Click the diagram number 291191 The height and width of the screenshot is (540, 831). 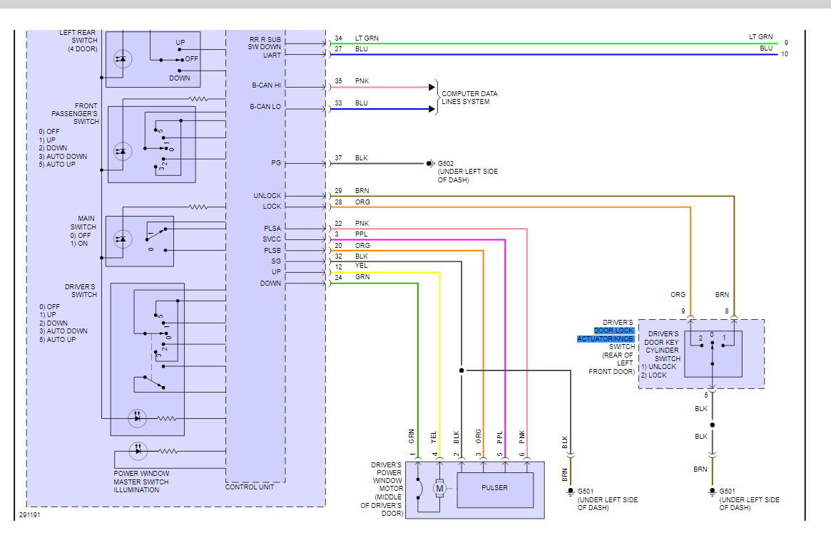[30, 514]
